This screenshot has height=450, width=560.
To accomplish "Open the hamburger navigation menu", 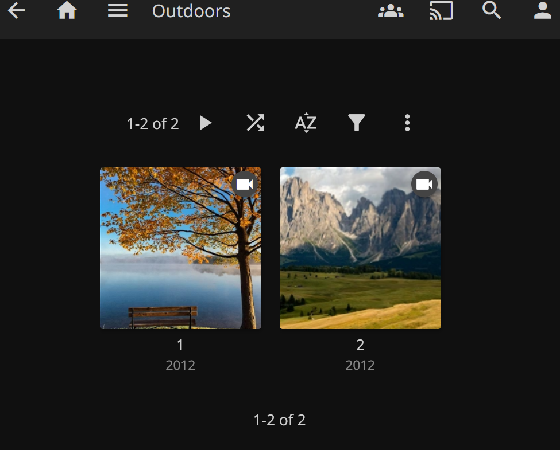I will point(118,11).
